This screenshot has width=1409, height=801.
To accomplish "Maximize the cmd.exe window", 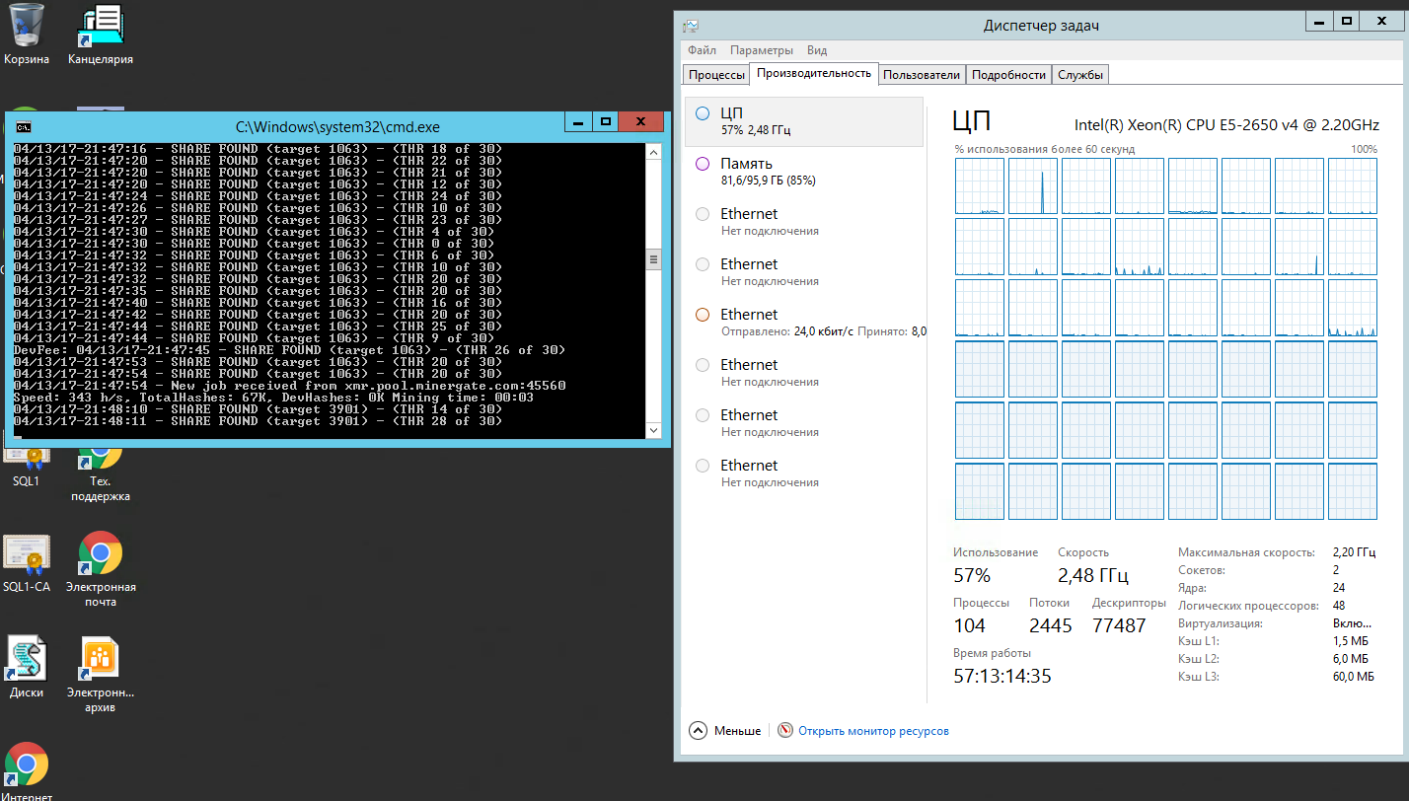I will 606,122.
